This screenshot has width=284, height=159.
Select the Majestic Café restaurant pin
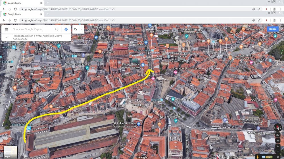[x=152, y=36]
